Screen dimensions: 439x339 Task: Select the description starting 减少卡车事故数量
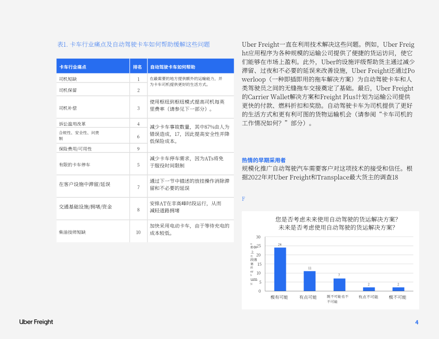189,134
